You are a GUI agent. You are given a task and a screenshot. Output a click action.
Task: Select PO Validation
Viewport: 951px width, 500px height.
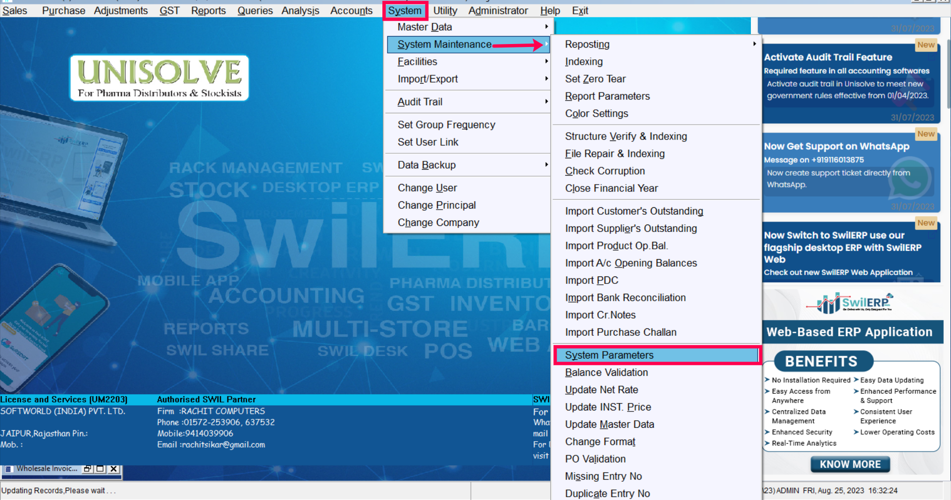[x=657, y=459]
